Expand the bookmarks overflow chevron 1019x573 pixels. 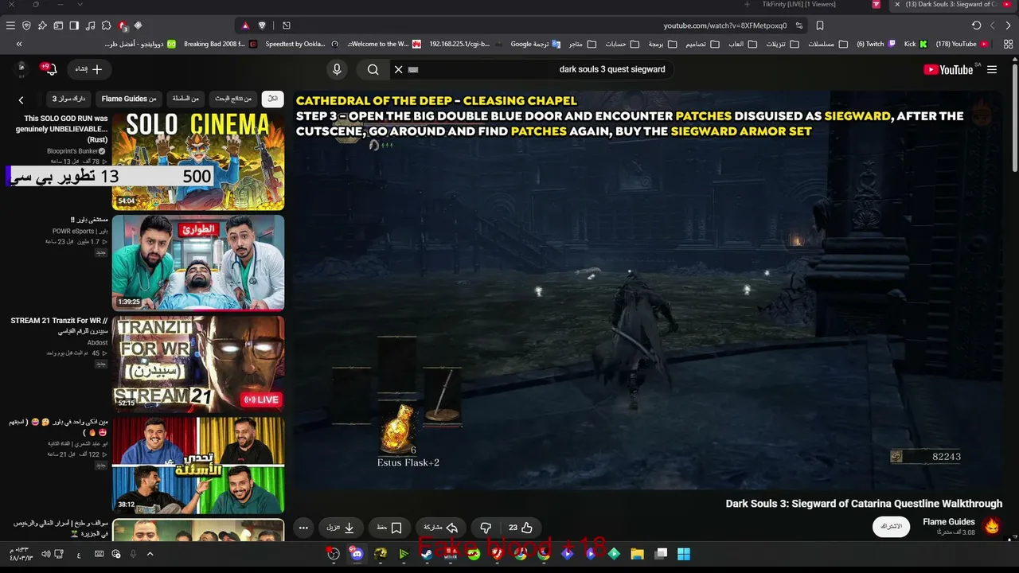(19, 45)
